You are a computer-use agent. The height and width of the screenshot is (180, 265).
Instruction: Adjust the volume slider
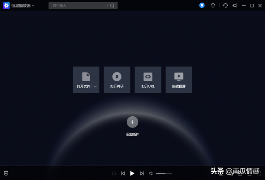click(x=164, y=173)
